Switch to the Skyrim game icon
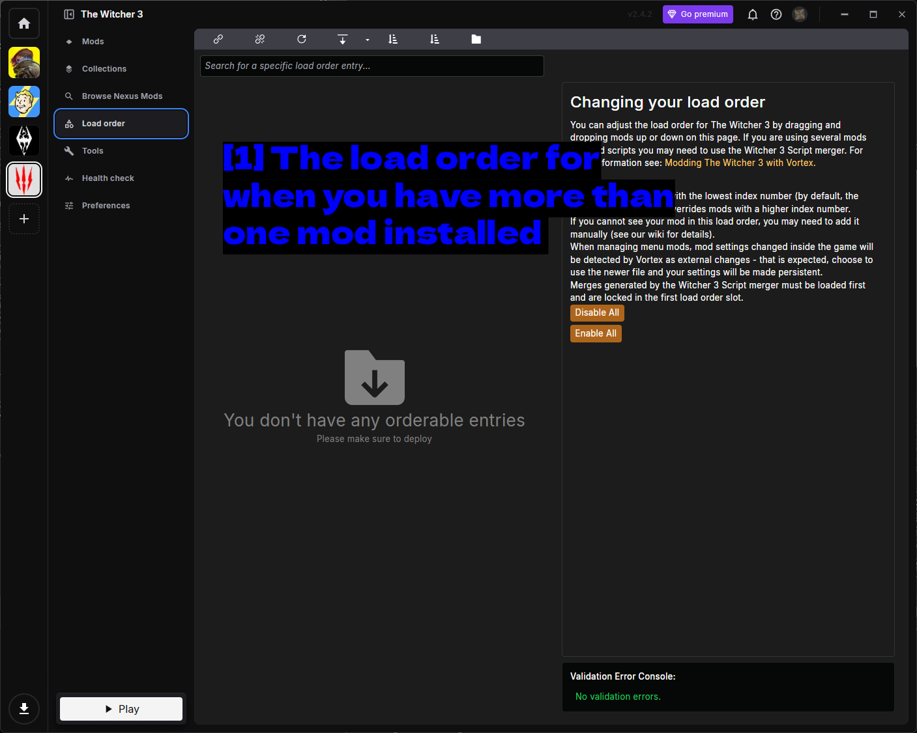This screenshot has width=917, height=733. pyautogui.click(x=24, y=141)
